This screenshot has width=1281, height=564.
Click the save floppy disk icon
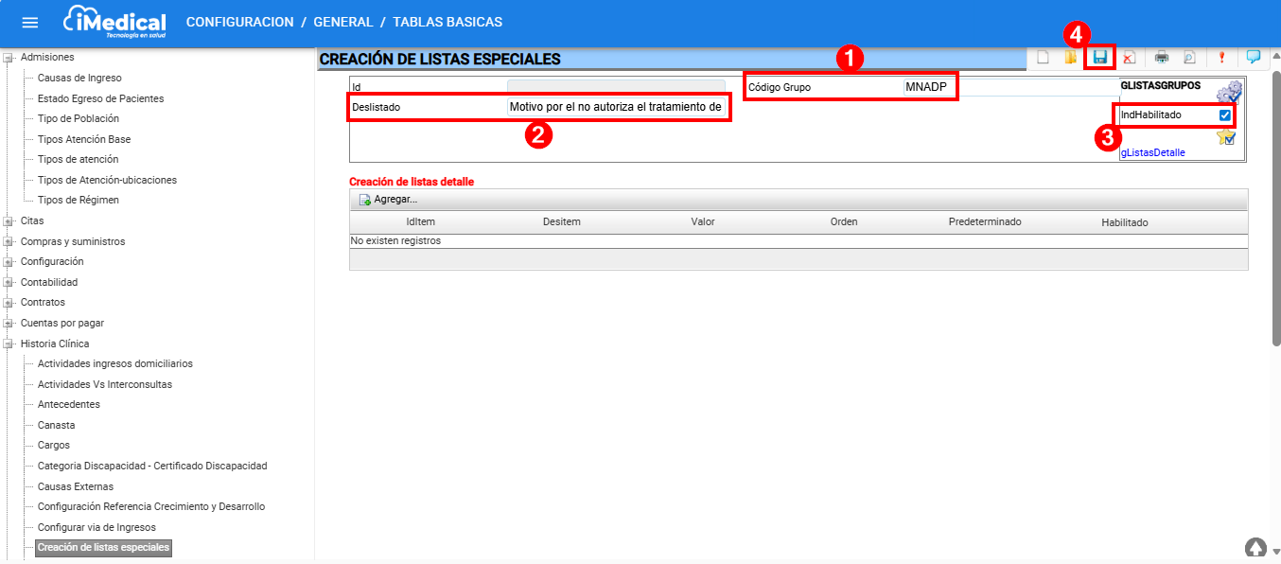coord(1100,58)
